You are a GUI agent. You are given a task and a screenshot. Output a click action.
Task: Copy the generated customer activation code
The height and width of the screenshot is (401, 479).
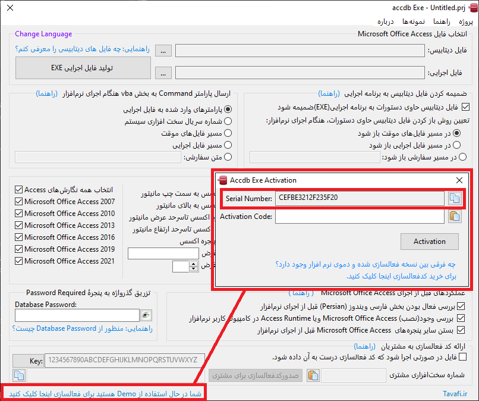click(19, 375)
